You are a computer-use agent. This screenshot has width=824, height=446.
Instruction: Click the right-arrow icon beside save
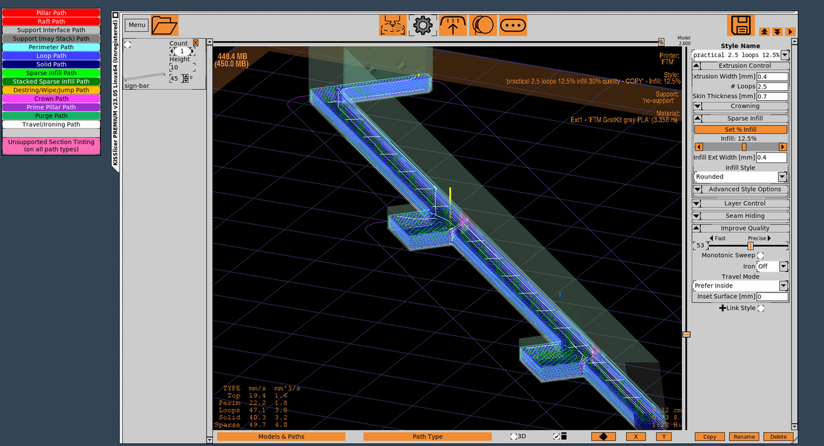point(790,32)
